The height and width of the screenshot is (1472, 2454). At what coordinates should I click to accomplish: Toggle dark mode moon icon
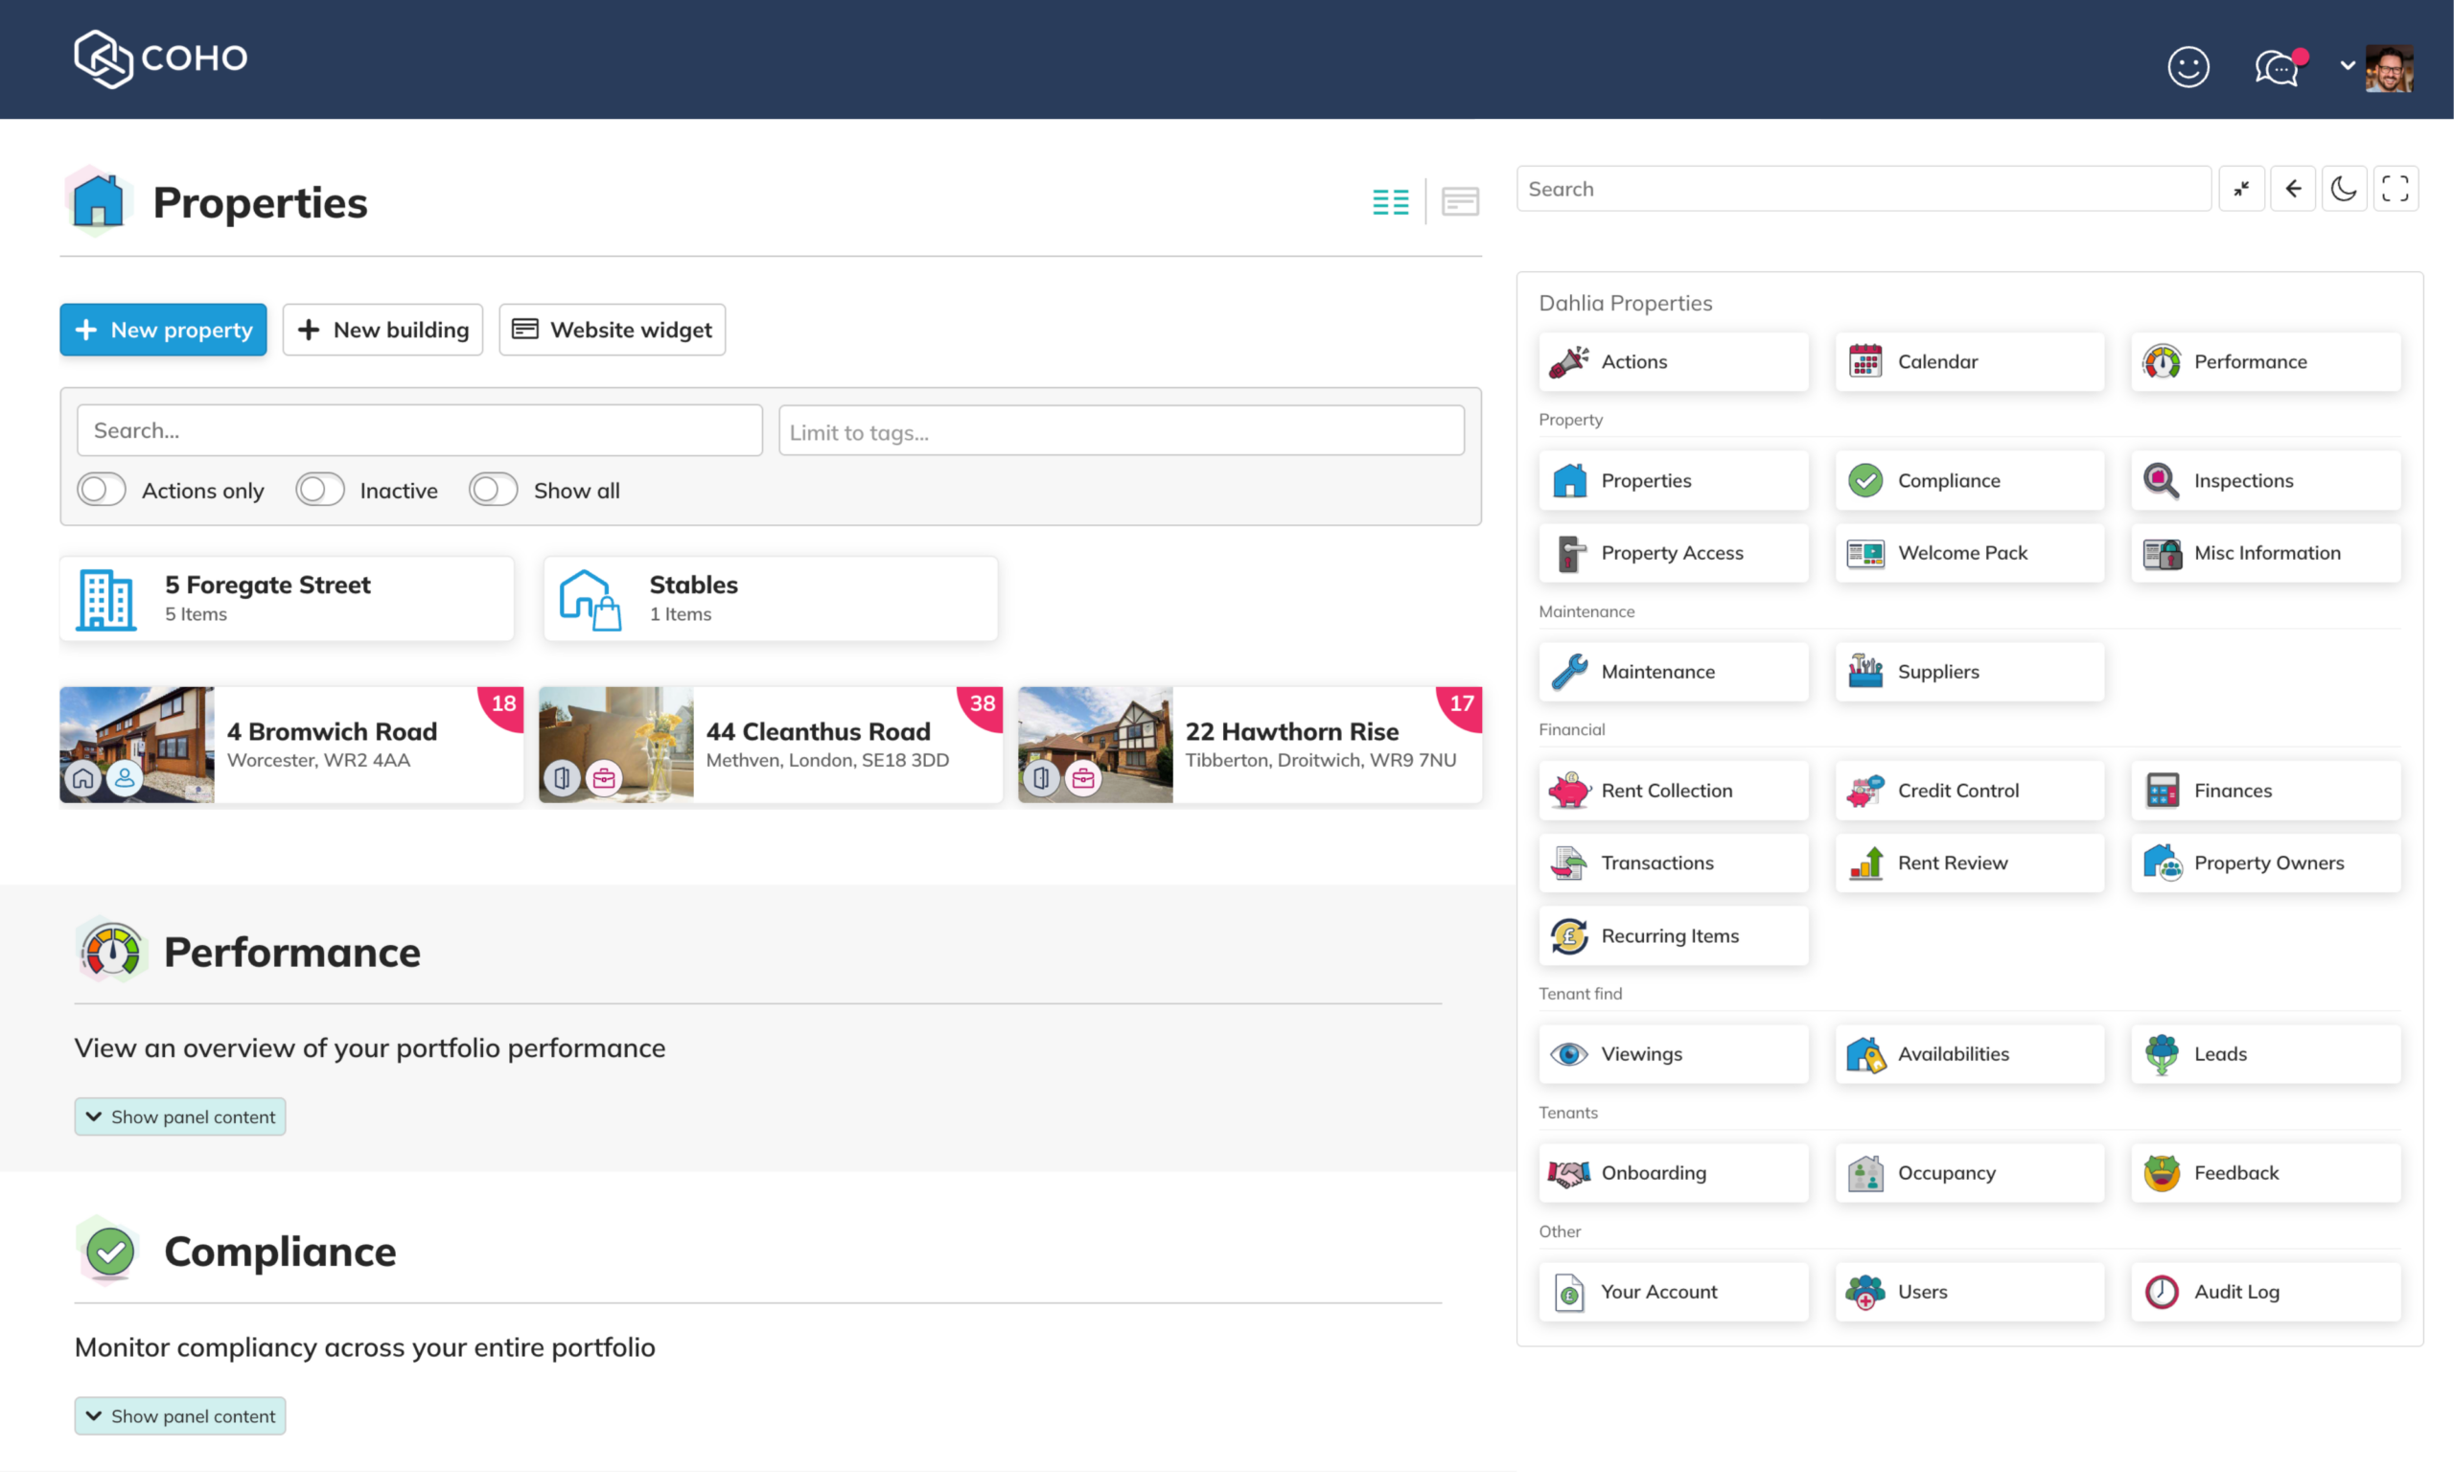click(2344, 189)
